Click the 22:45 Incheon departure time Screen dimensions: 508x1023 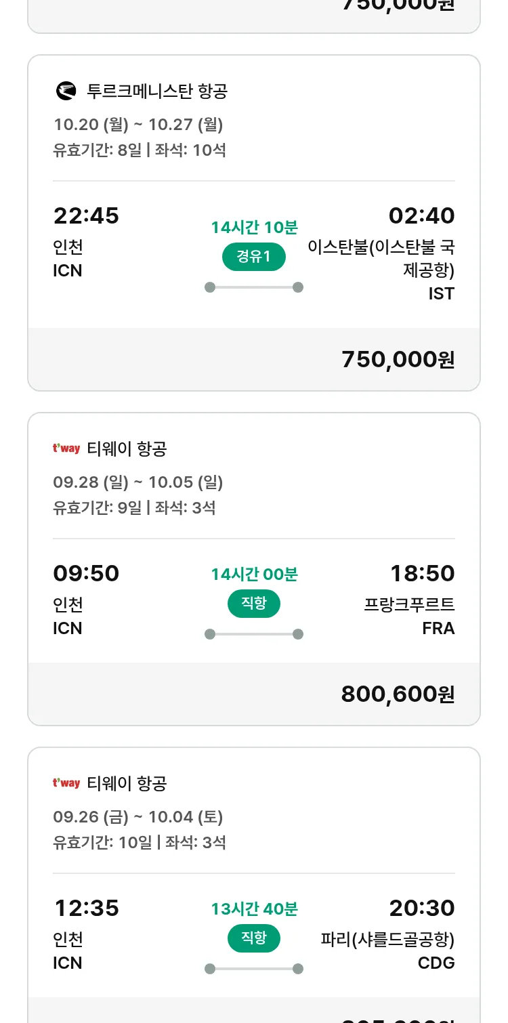86,216
